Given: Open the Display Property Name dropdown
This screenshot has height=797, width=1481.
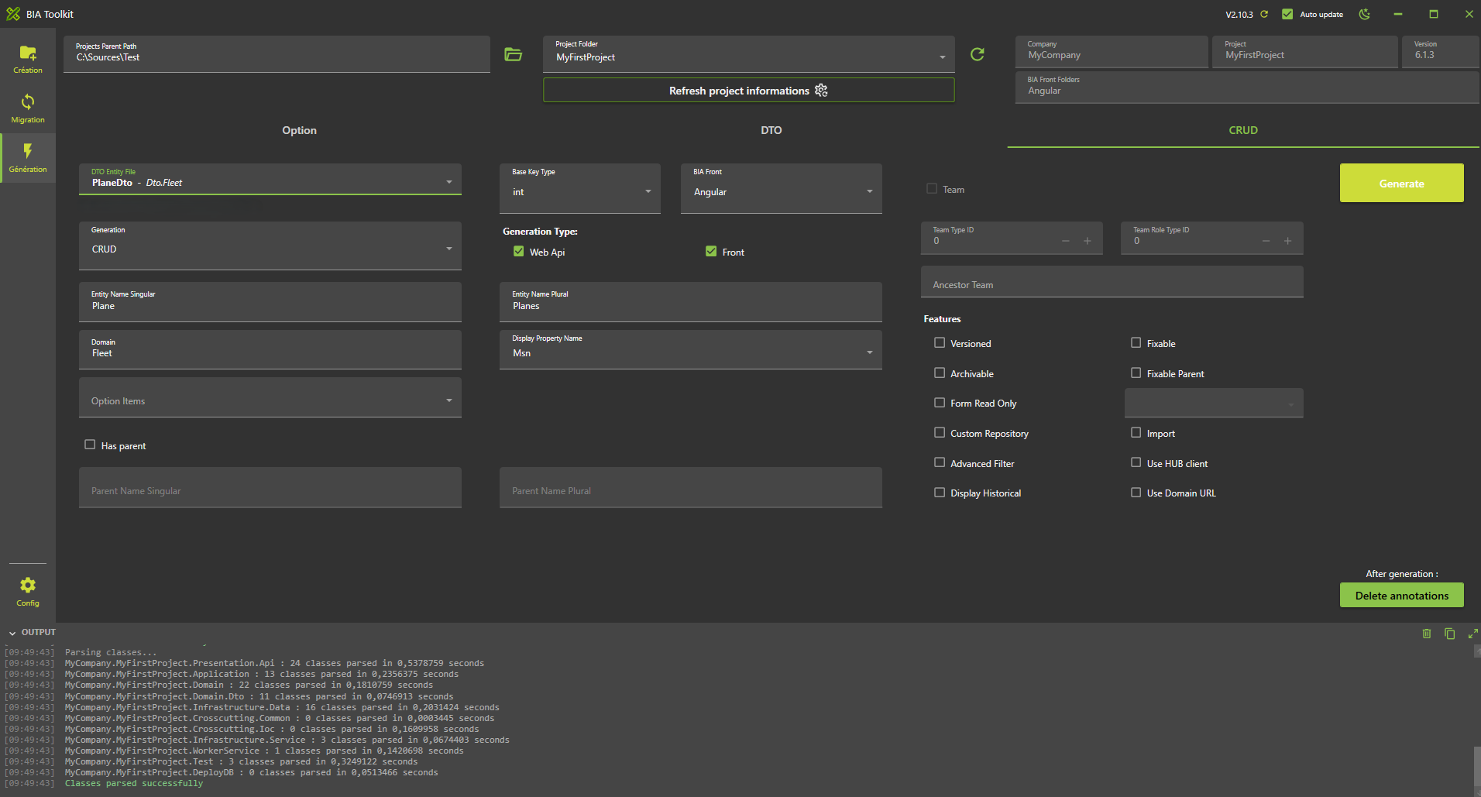Looking at the screenshot, I should click(691, 349).
